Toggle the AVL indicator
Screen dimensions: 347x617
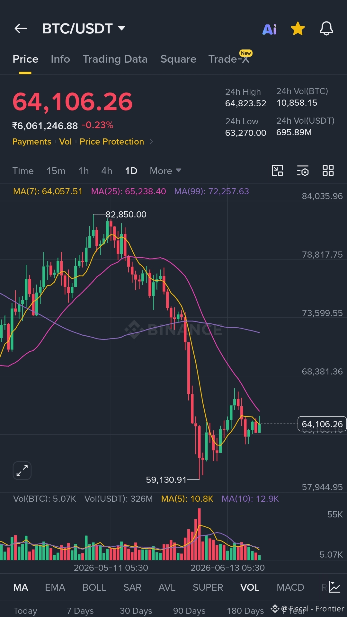167,587
